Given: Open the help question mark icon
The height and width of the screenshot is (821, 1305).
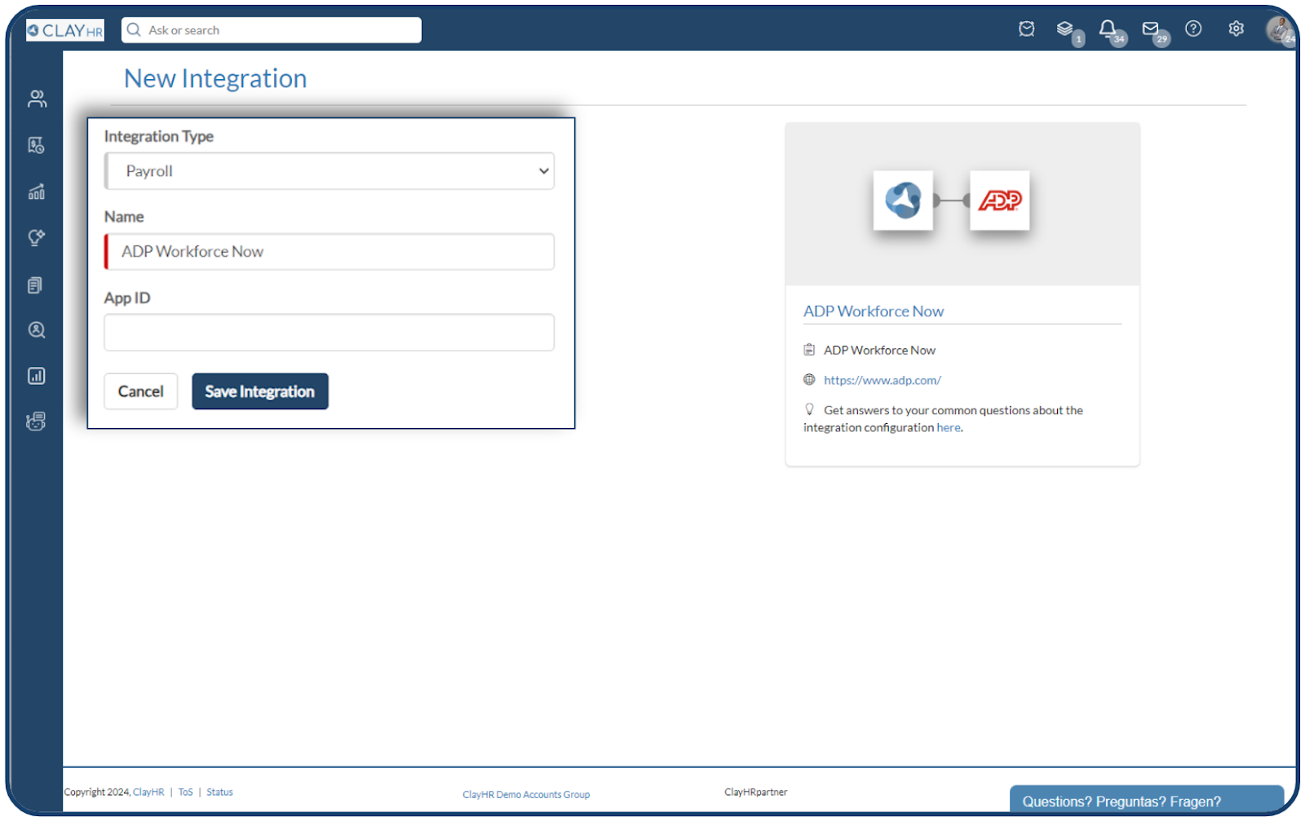Looking at the screenshot, I should 1193,29.
